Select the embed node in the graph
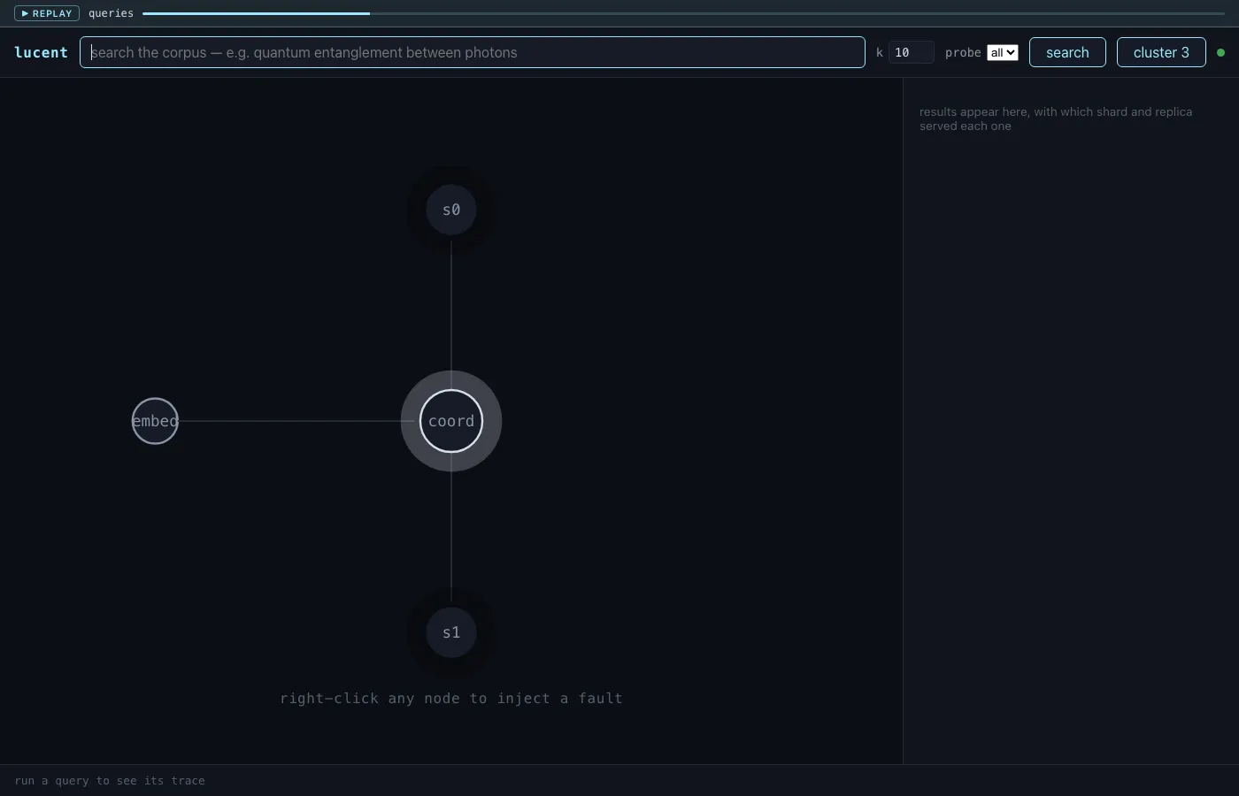The height and width of the screenshot is (796, 1239). (155, 421)
